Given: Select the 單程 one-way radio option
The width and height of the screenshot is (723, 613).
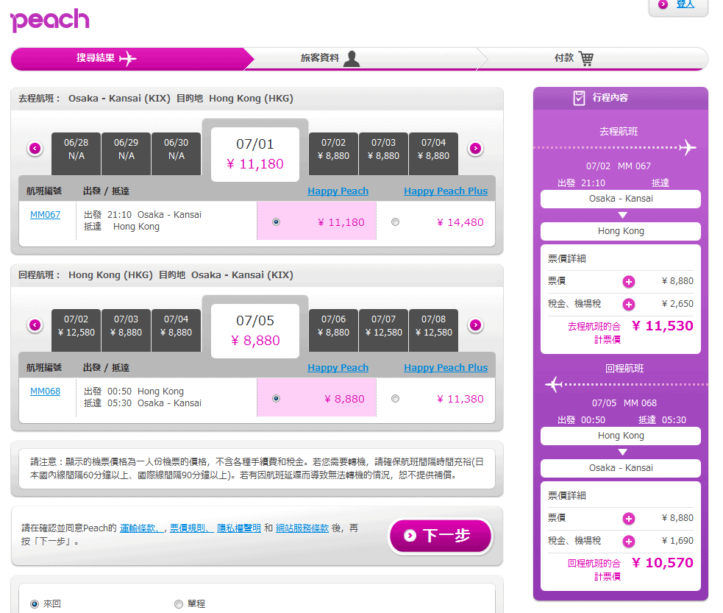Looking at the screenshot, I should pyautogui.click(x=179, y=604).
